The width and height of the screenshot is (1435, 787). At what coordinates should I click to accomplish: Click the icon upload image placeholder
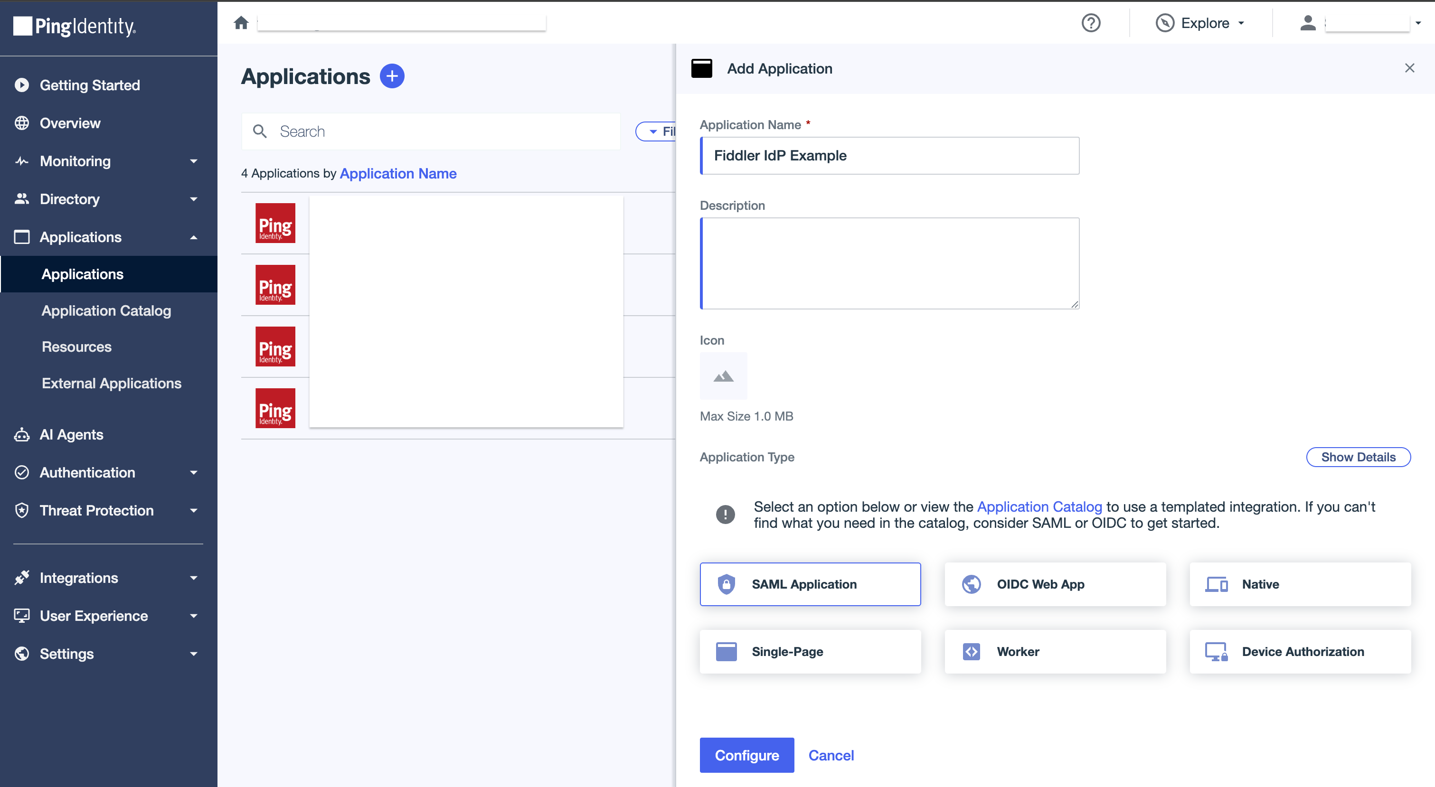point(723,376)
